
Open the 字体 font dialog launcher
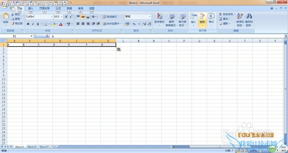pos(73,30)
